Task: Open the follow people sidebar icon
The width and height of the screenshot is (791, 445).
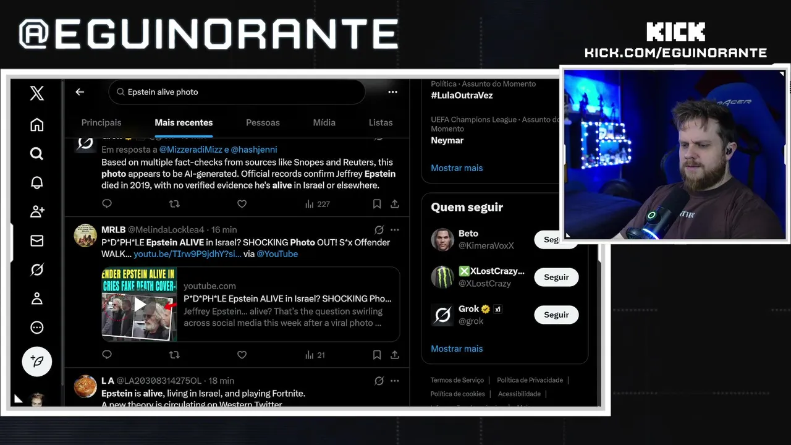Action: tap(37, 211)
